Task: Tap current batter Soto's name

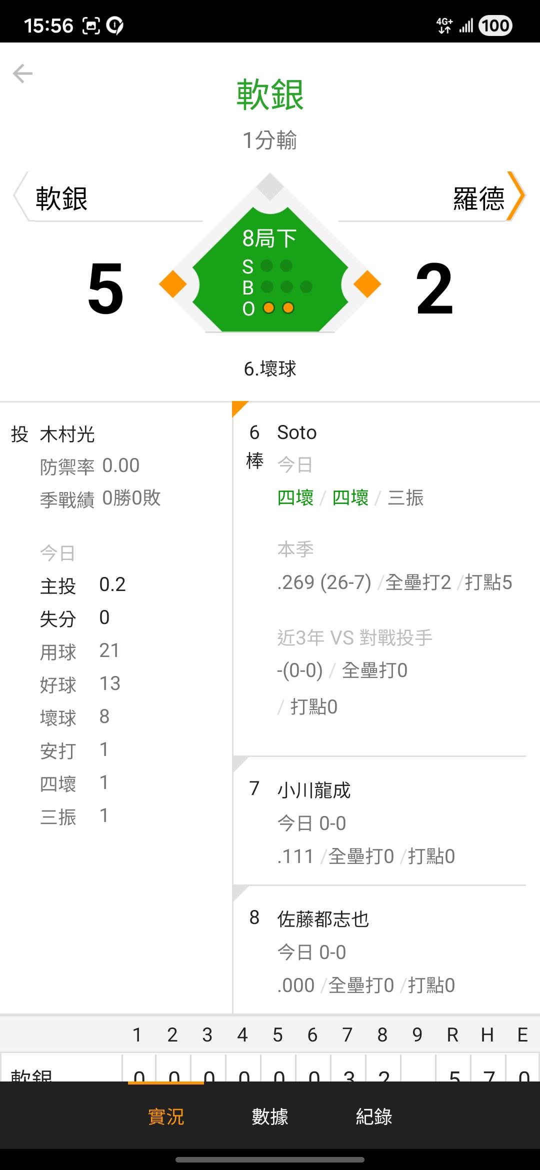Action: tap(297, 432)
